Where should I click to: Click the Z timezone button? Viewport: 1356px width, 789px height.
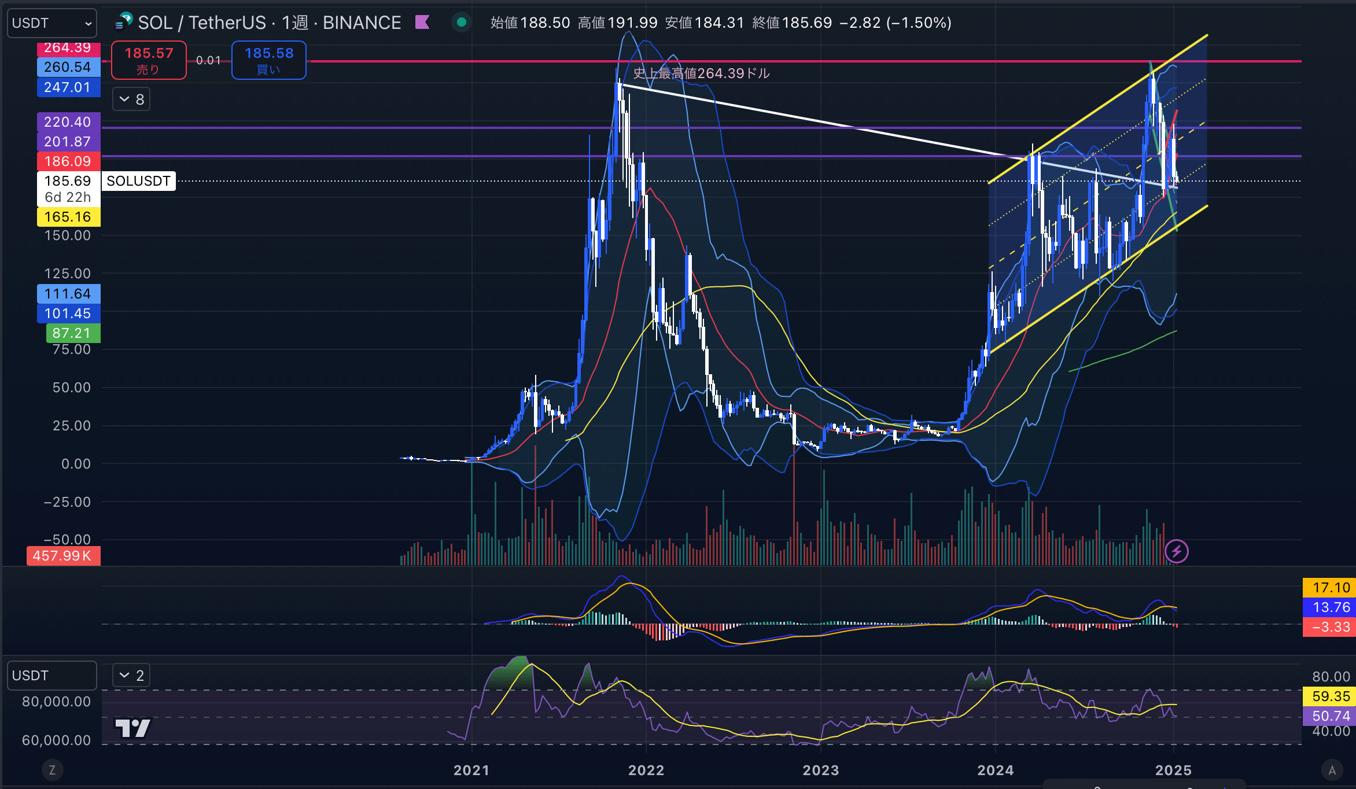[52, 770]
